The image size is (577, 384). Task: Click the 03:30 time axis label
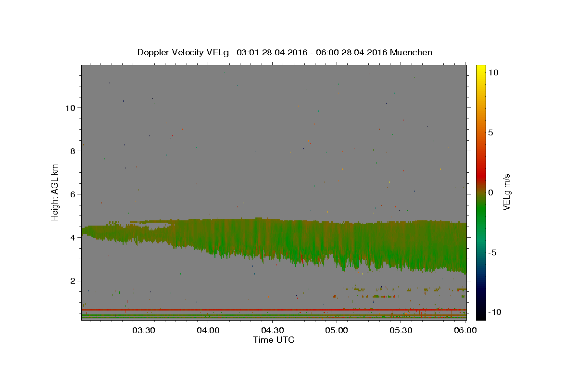[144, 330]
